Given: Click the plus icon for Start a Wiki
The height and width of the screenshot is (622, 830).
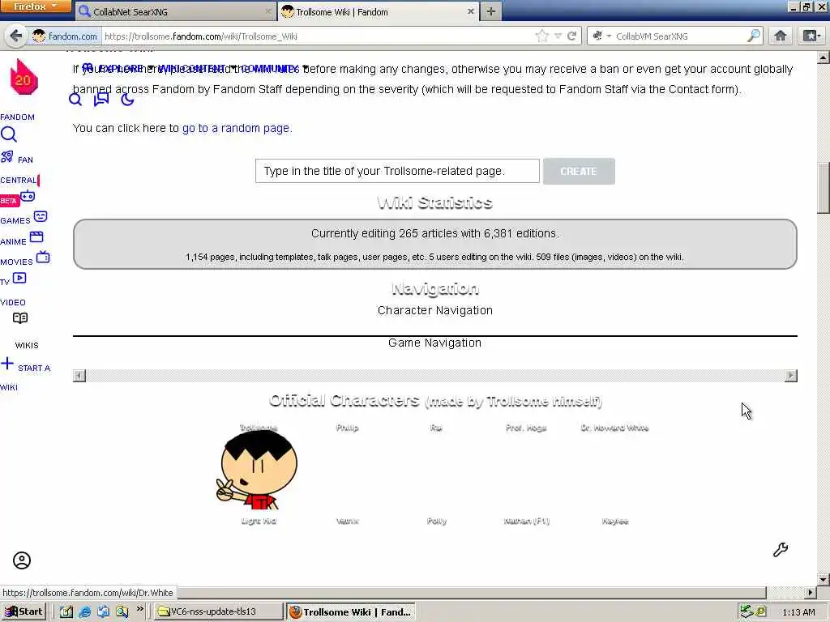Looking at the screenshot, I should (x=6, y=364).
